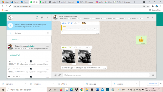Viewport: 163px width, 92px height.
Task: Switch to the Facebook tab
Action: 81,2
